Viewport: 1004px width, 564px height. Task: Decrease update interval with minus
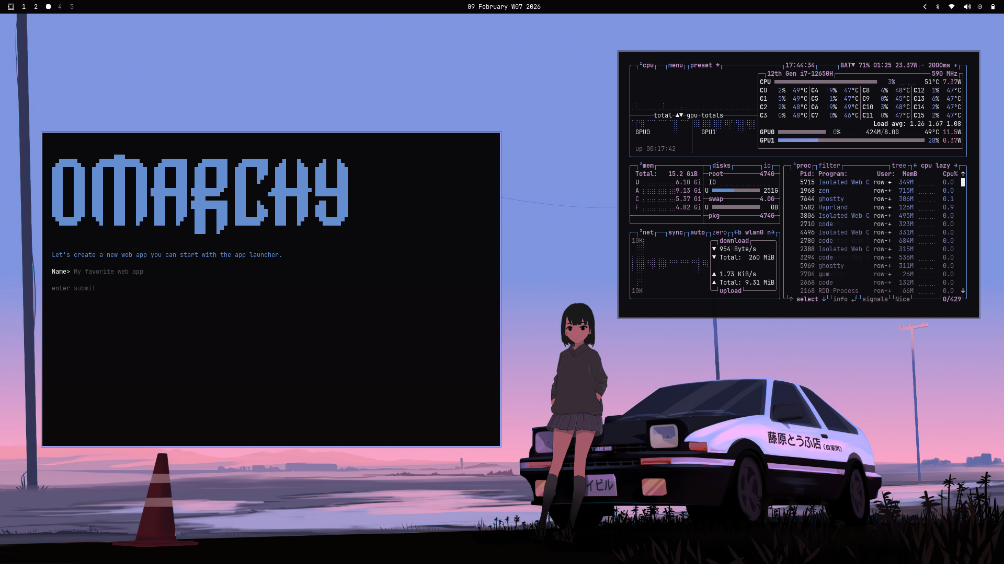click(922, 65)
